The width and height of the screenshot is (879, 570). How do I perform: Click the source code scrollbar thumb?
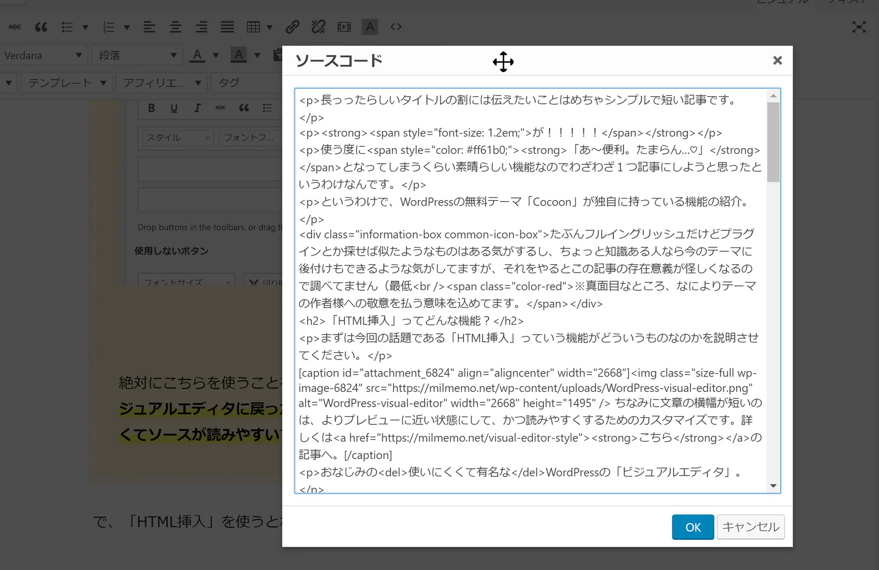pyautogui.click(x=774, y=142)
